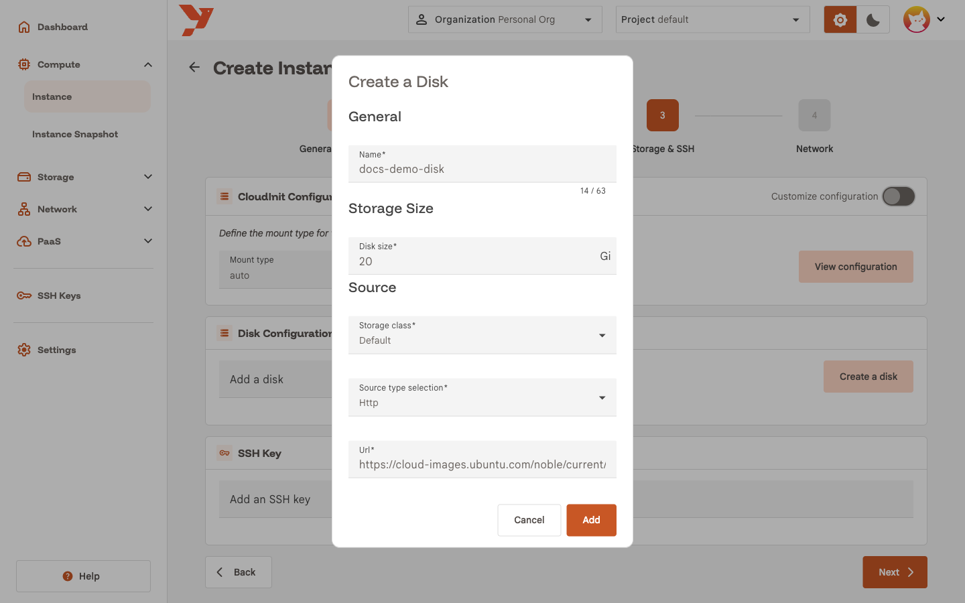Select Instance Snapshot in the sidebar
Viewport: 965px width, 603px height.
point(87,134)
